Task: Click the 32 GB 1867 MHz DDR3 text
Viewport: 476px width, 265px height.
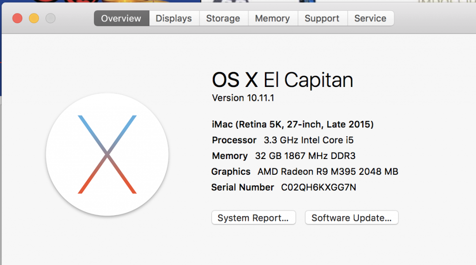Action: point(305,156)
